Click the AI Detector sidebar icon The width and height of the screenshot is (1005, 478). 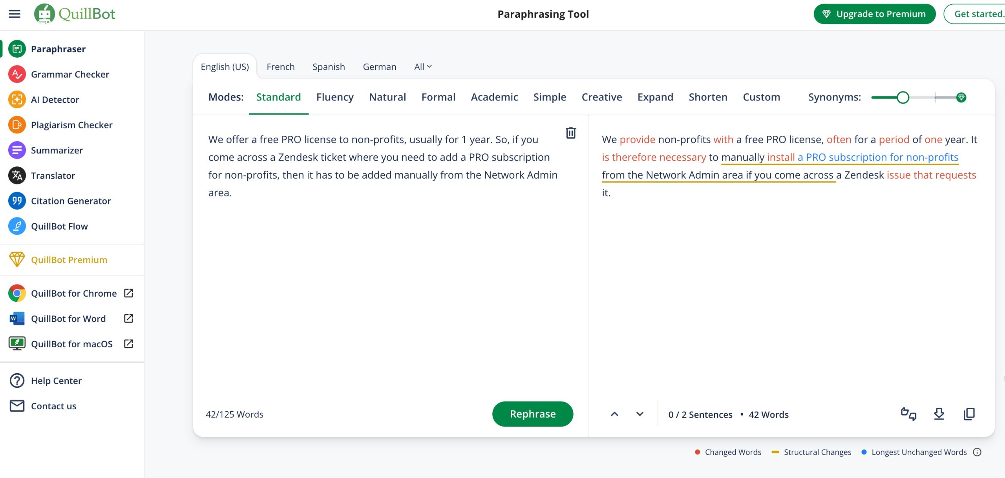tap(16, 99)
